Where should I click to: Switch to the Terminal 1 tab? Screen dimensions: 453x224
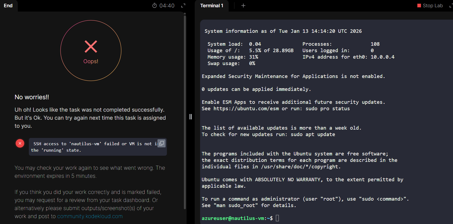tap(212, 6)
